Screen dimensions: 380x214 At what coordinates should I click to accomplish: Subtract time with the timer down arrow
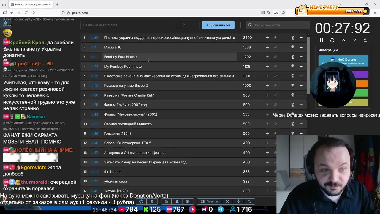(x=354, y=40)
